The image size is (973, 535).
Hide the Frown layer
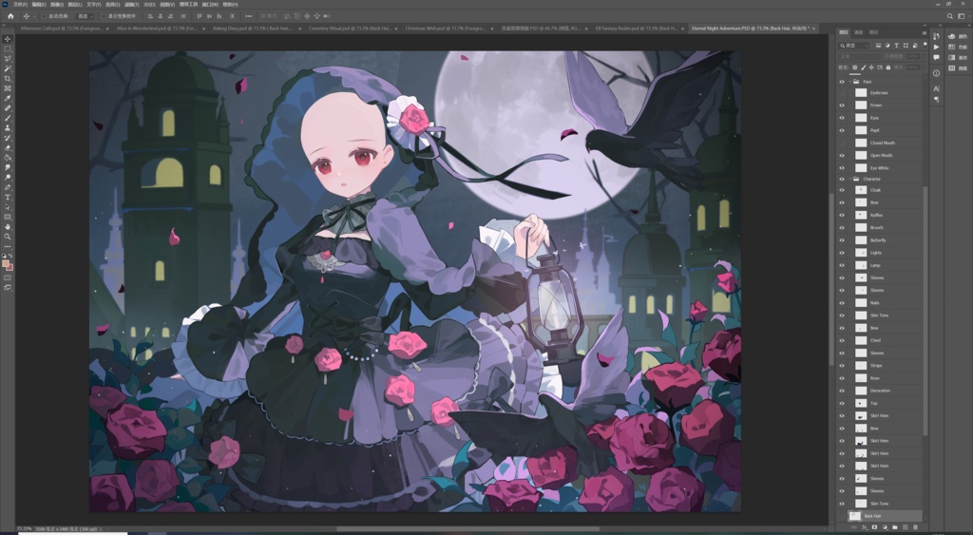click(842, 105)
